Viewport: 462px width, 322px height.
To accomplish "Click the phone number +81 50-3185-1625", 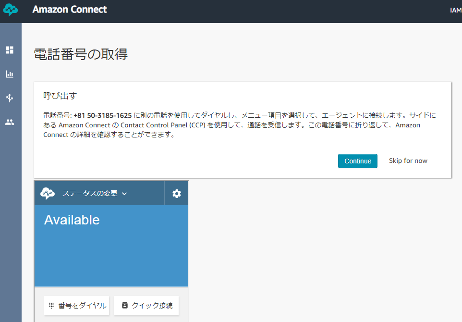I will click(103, 116).
